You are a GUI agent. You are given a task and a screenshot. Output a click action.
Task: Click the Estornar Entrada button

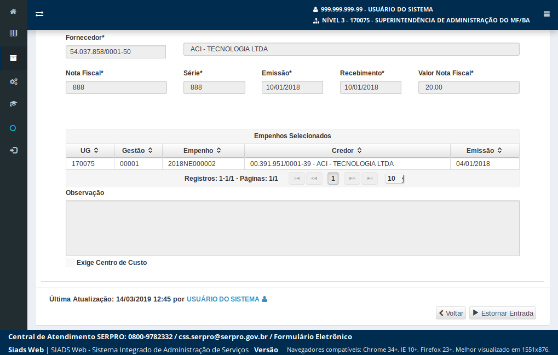(503, 313)
